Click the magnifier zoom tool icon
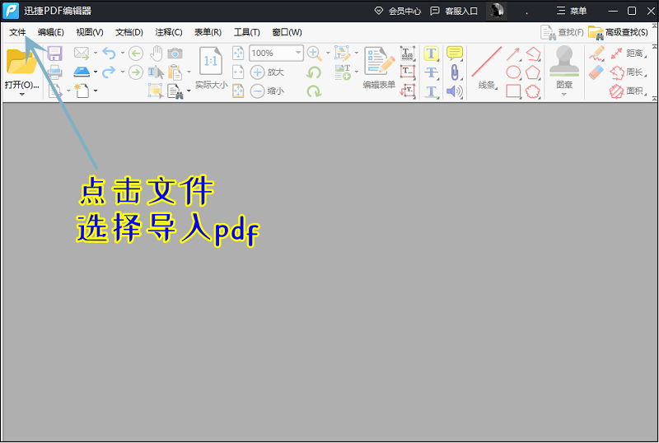The image size is (659, 443). click(x=314, y=54)
